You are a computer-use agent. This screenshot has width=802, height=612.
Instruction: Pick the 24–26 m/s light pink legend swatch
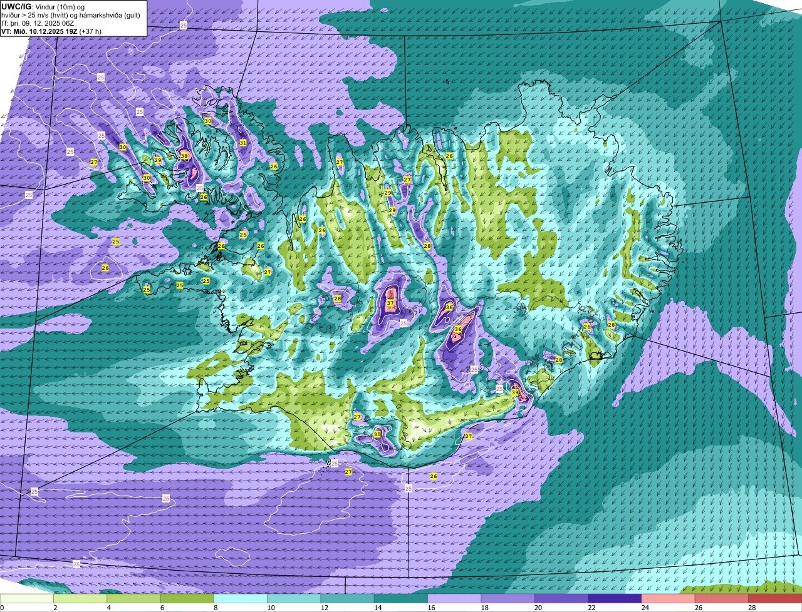click(x=669, y=599)
